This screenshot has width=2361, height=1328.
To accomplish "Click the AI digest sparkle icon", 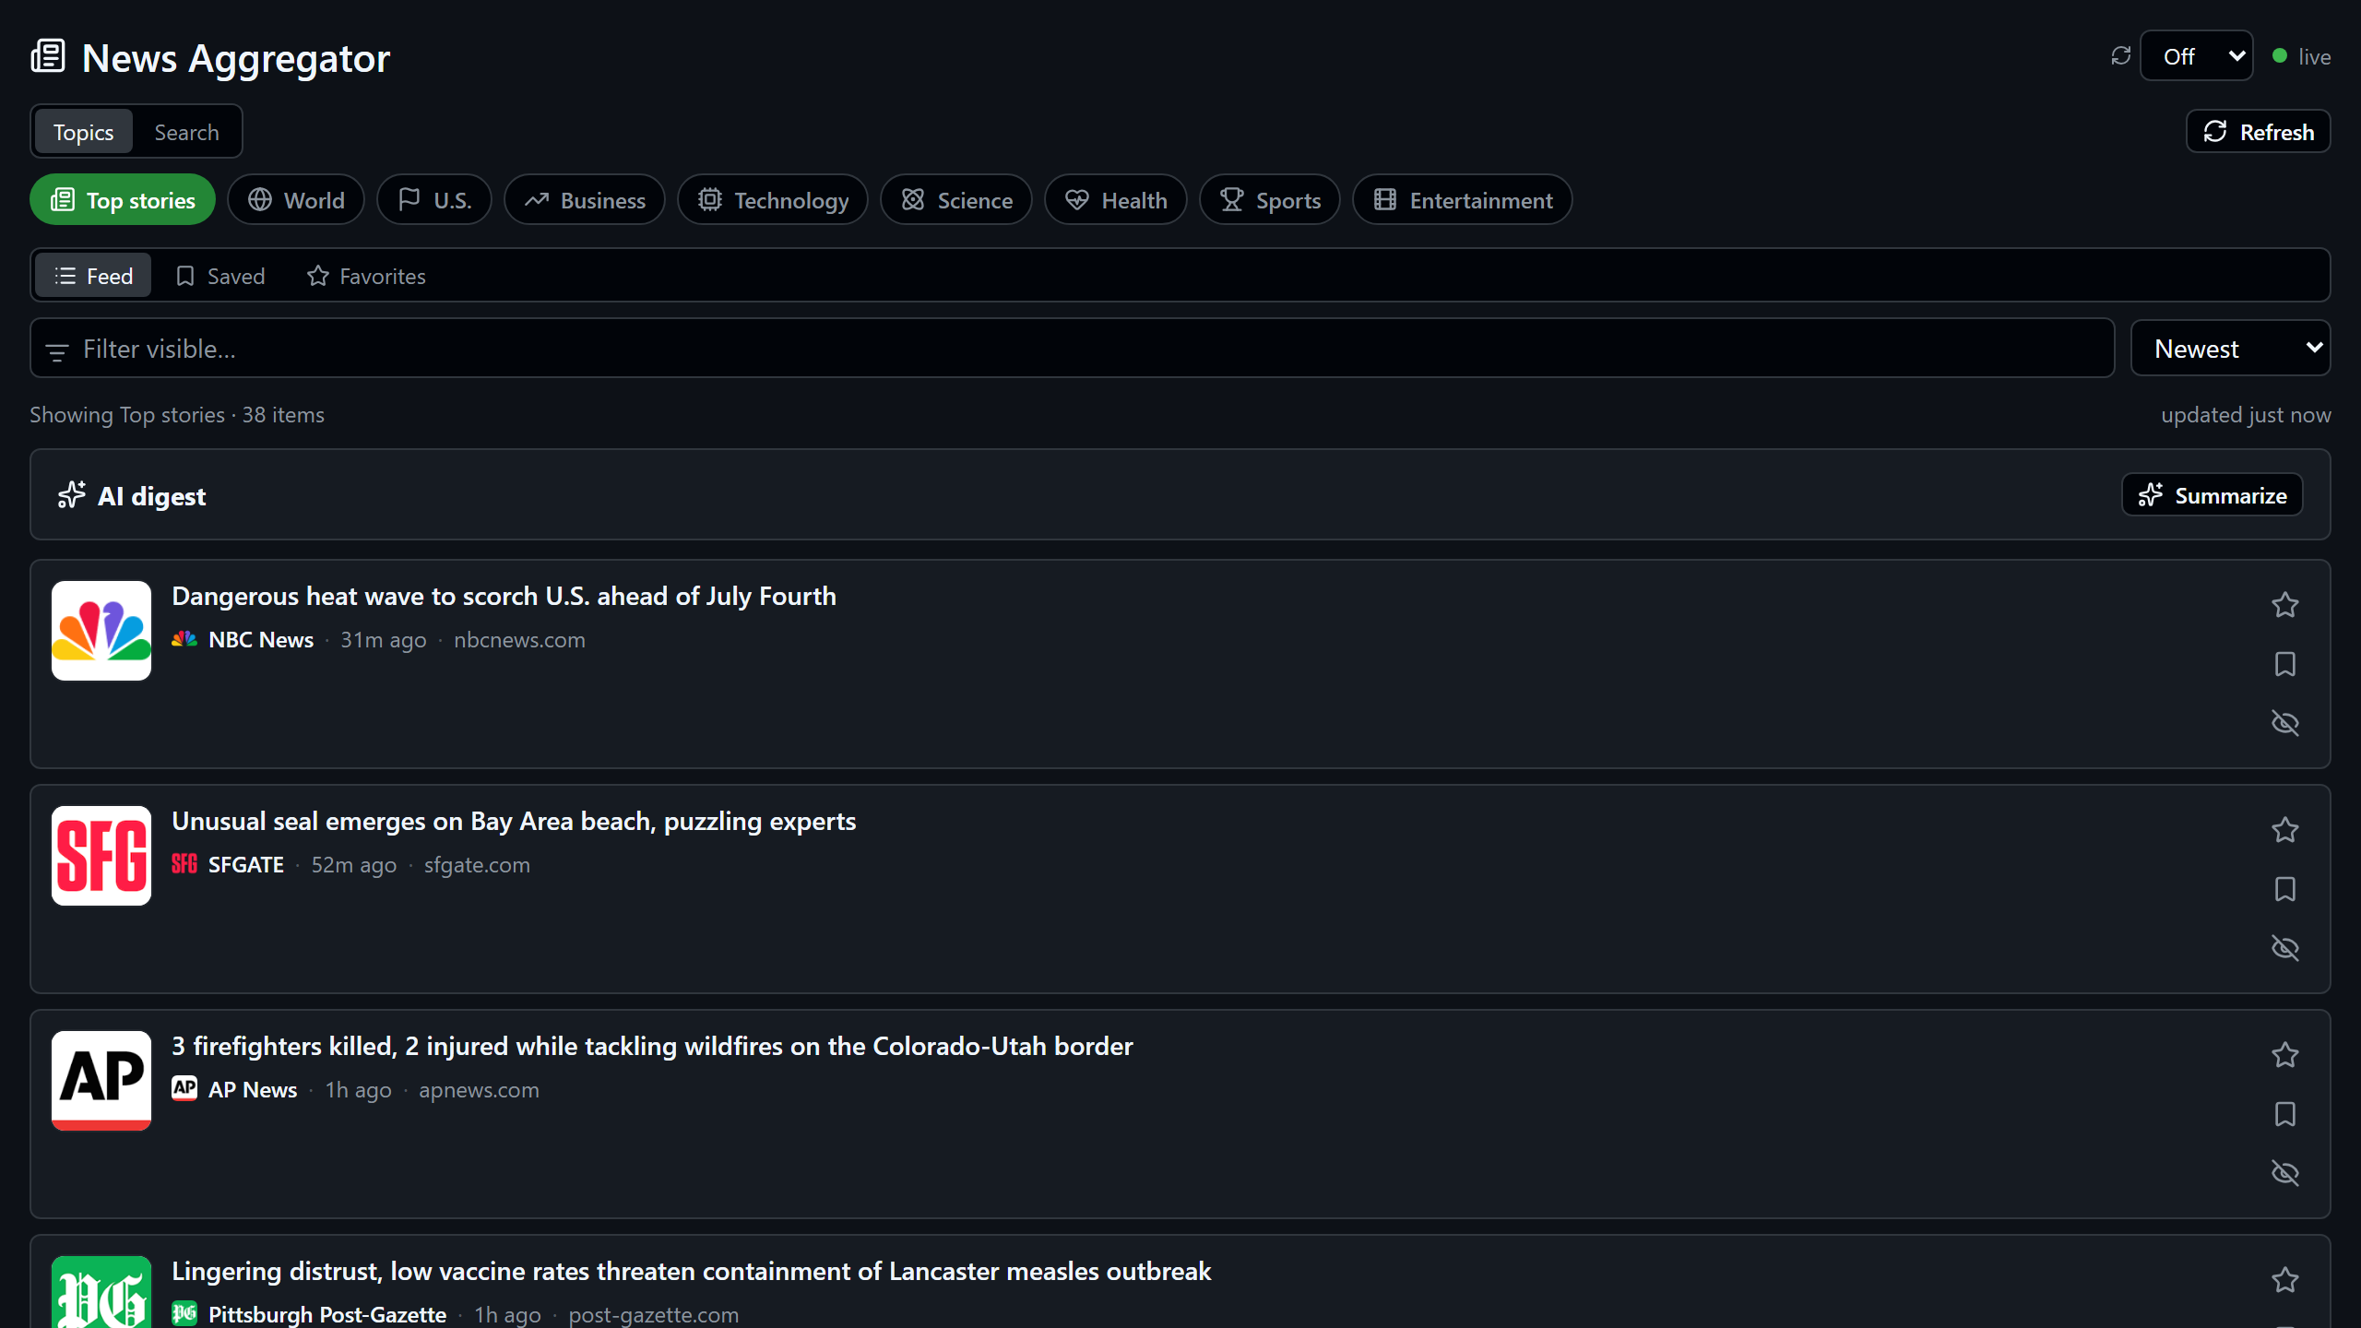I will pyautogui.click(x=72, y=495).
